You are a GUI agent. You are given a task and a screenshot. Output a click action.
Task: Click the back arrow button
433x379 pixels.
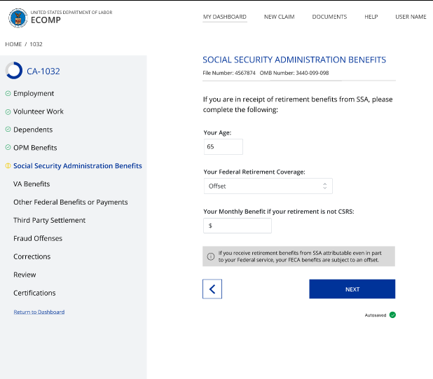(x=212, y=289)
